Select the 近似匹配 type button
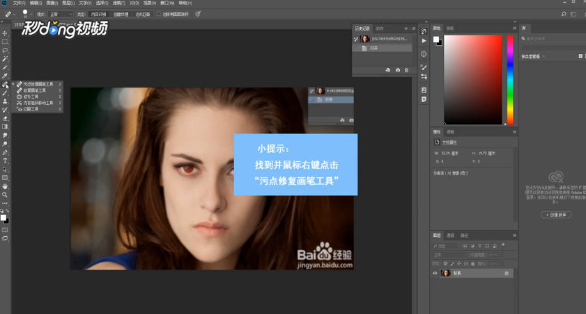Screen dimensions: 586x314 click(143, 14)
